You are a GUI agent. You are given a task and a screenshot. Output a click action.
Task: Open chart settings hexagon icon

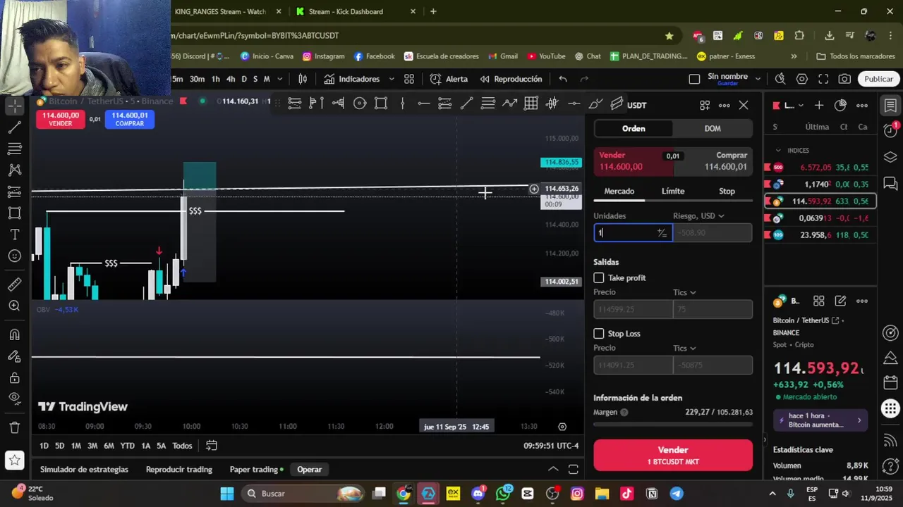(x=802, y=79)
